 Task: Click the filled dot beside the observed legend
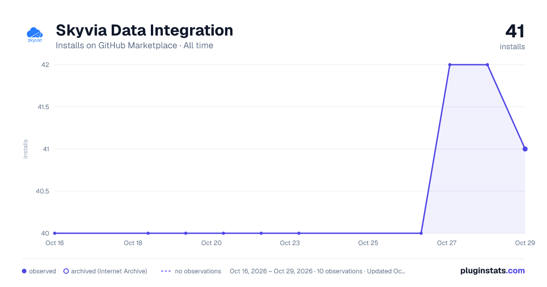[x=24, y=271]
